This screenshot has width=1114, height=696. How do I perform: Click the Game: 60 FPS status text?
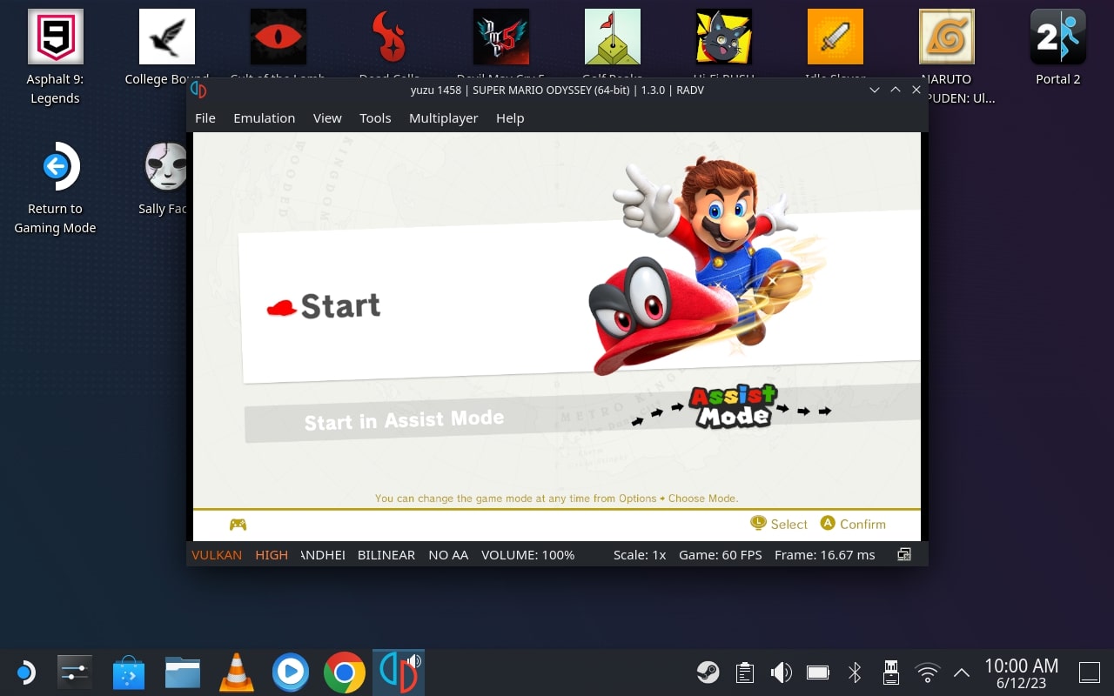tap(721, 555)
